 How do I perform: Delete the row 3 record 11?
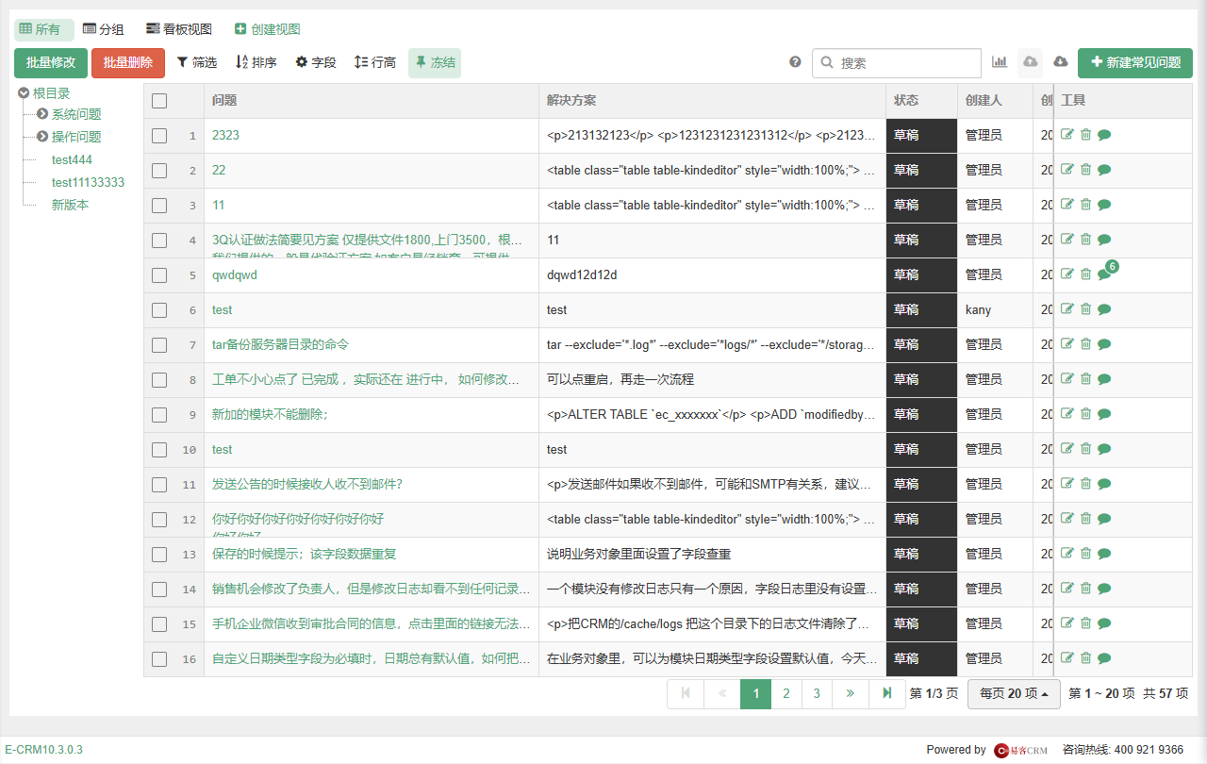point(1085,205)
